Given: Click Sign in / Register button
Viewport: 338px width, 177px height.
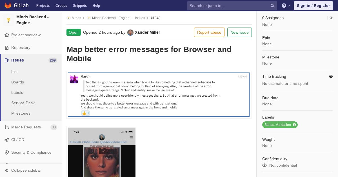Looking at the screenshot, I should click(313, 6).
